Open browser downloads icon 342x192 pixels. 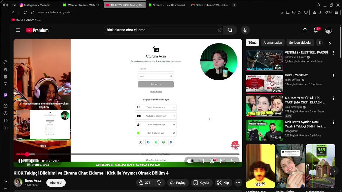coord(320,12)
